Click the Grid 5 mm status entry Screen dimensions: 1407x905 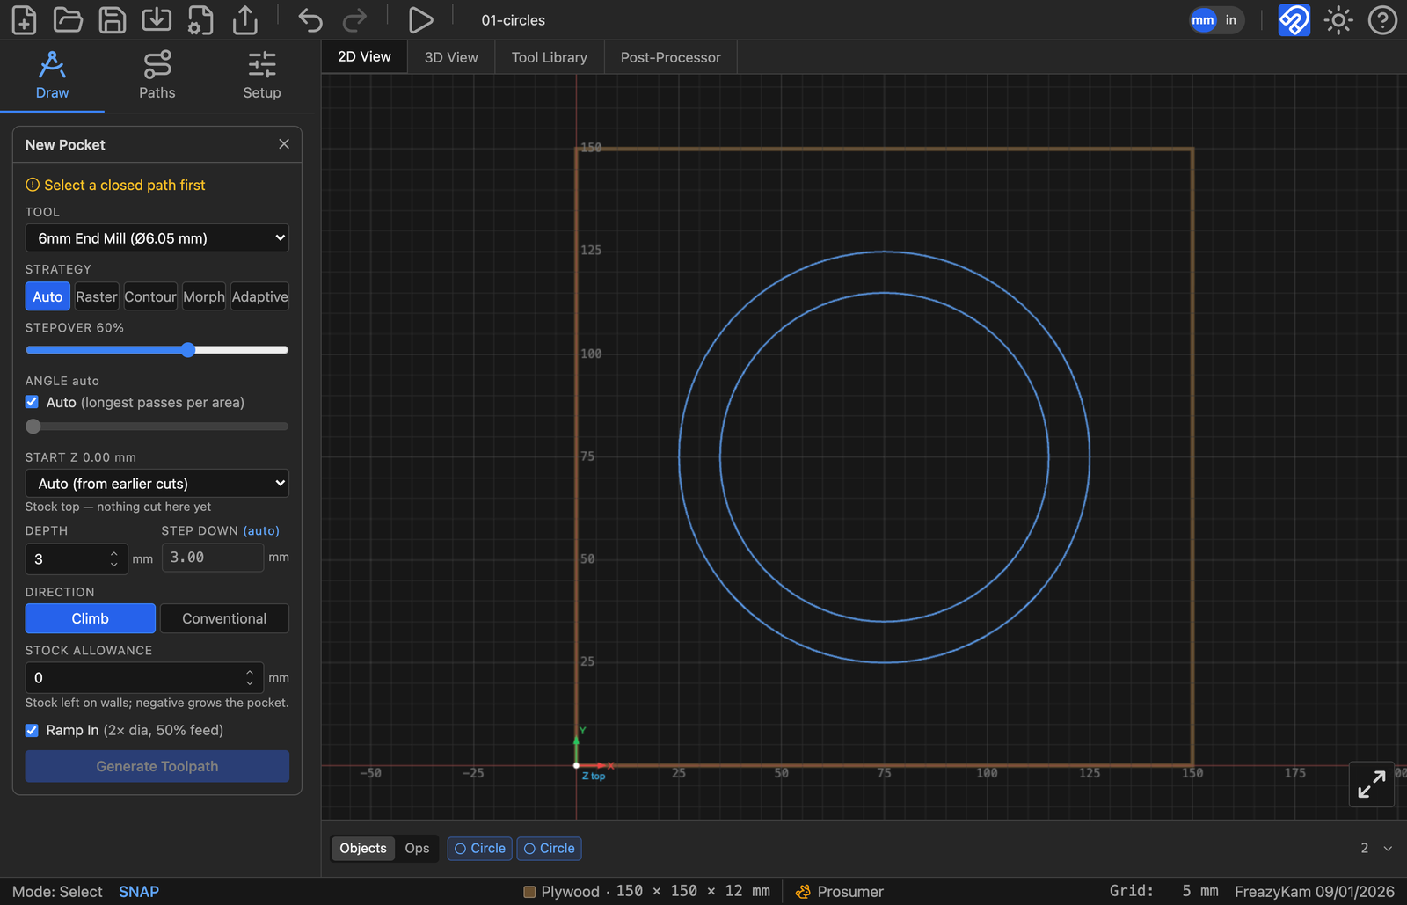point(1164,891)
